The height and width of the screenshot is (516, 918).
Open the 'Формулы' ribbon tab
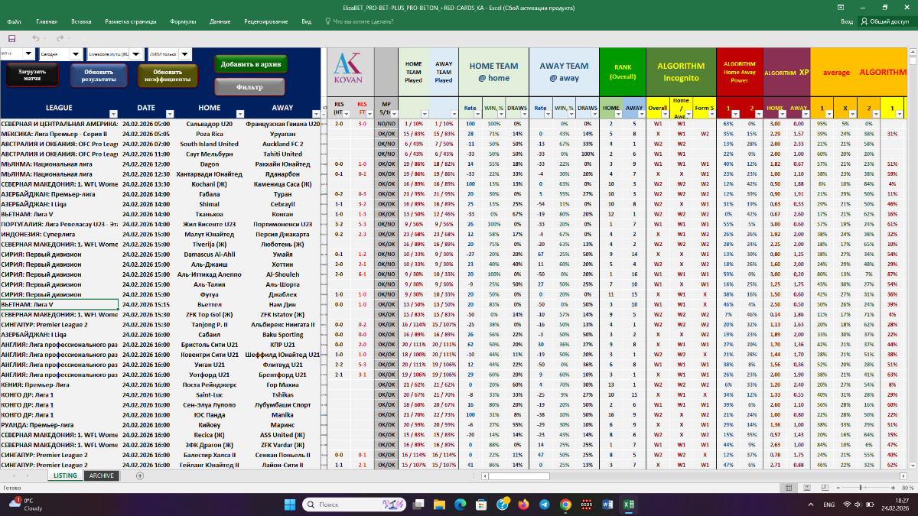click(183, 22)
